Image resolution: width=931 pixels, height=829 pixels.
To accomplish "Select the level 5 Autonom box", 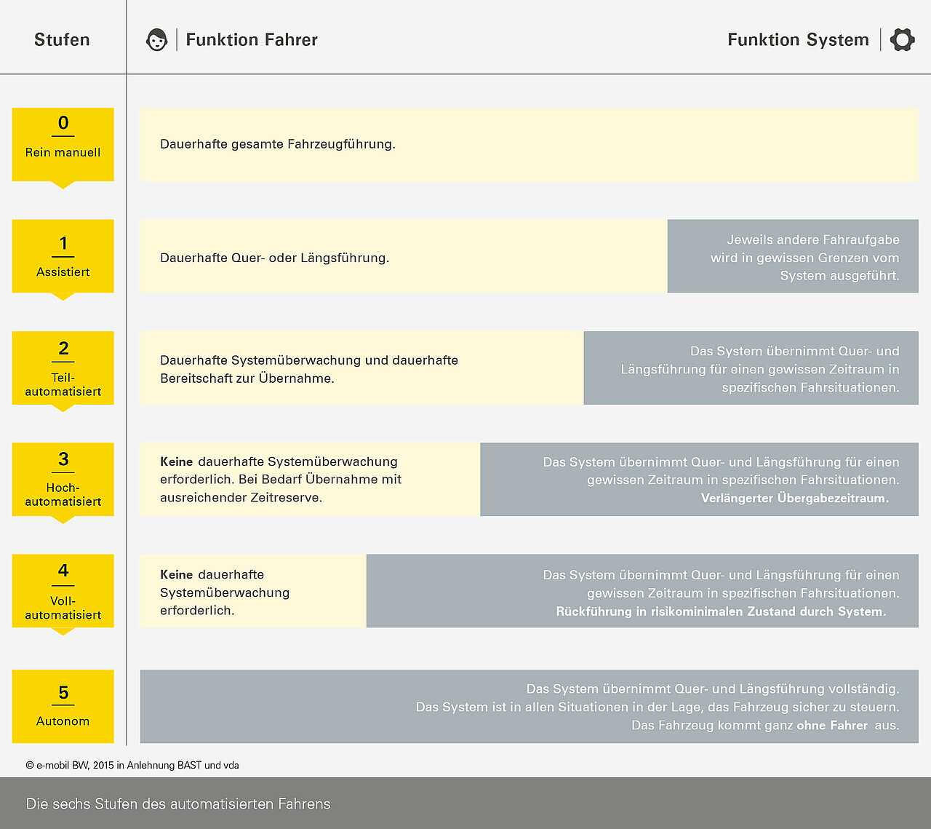I will coord(63,706).
